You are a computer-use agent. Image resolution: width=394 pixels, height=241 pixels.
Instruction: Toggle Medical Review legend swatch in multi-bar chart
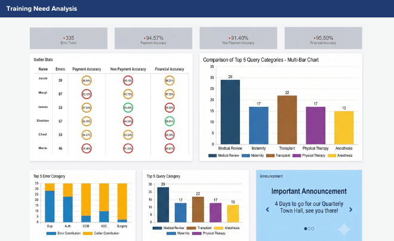(213, 156)
